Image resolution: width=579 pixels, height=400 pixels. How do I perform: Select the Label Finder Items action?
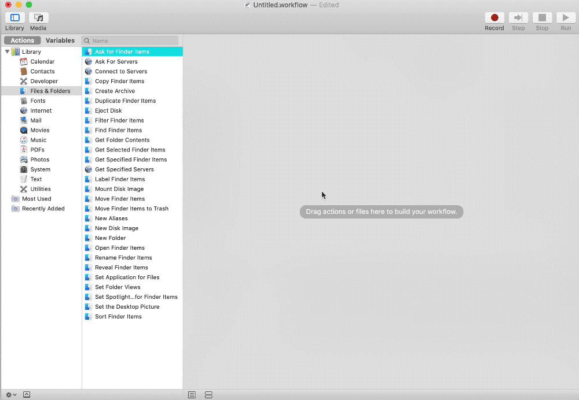coord(133,179)
